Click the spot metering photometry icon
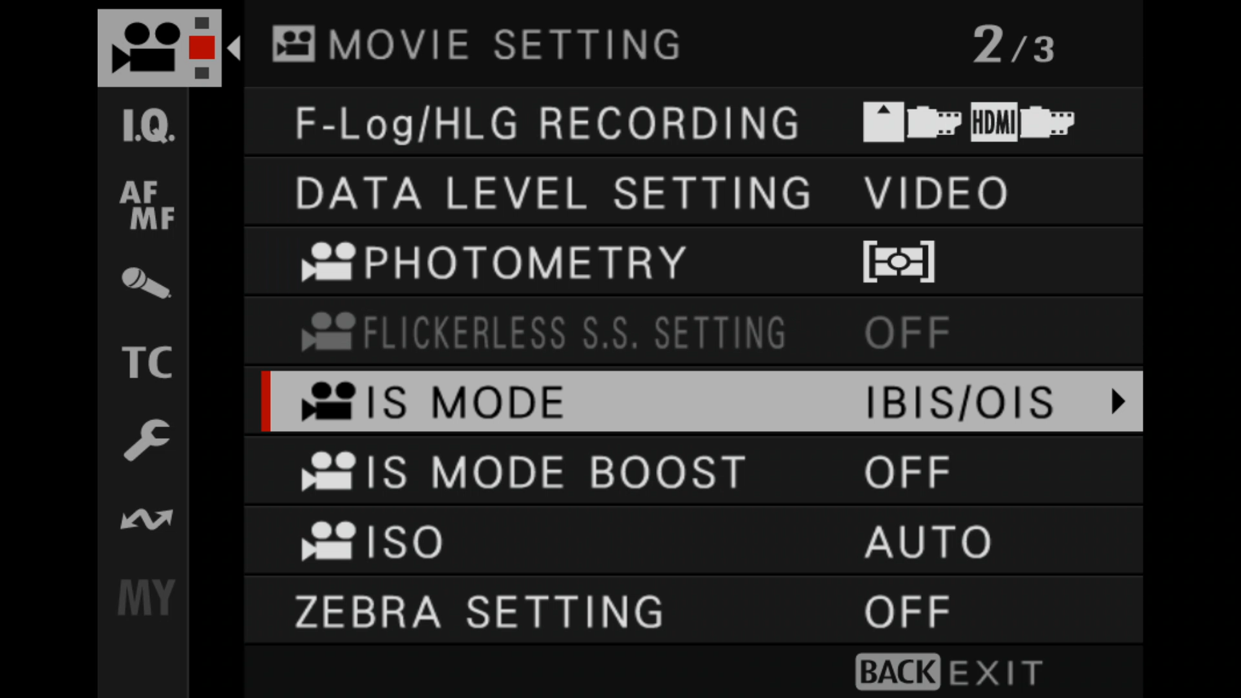The width and height of the screenshot is (1241, 698). pos(898,262)
